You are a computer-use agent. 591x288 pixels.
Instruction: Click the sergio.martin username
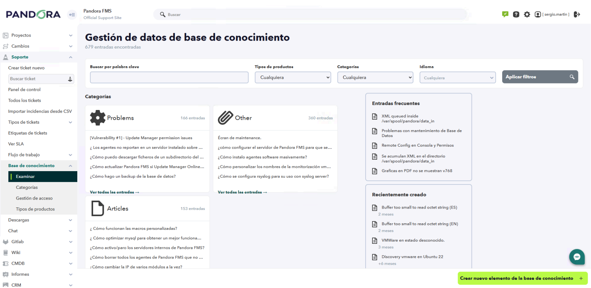[x=556, y=14]
